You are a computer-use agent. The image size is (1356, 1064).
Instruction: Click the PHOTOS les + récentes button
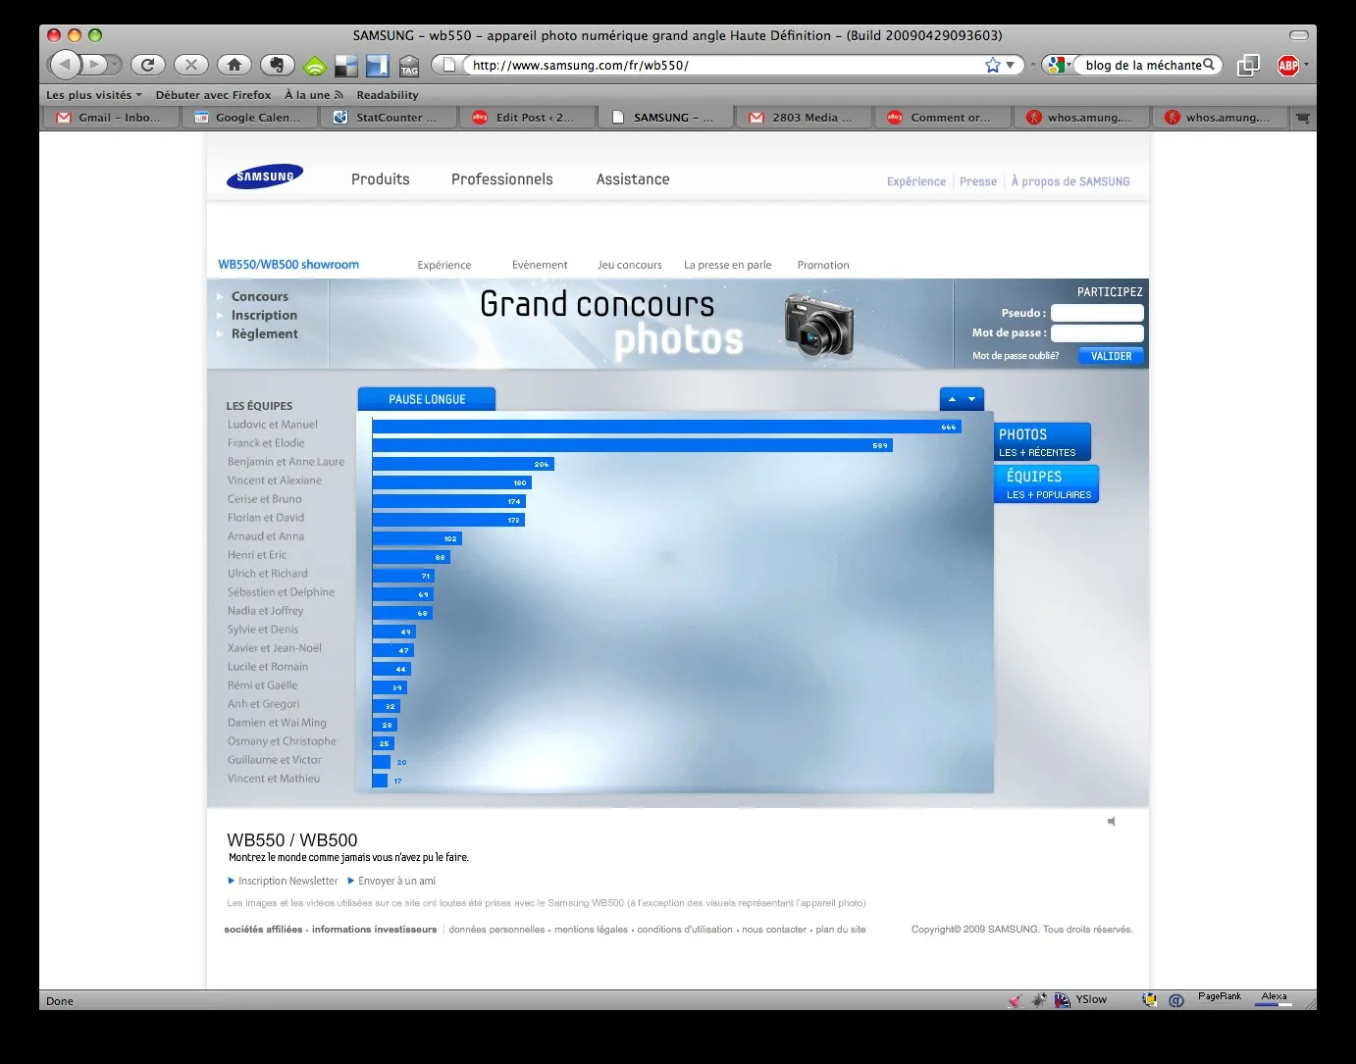click(x=1042, y=441)
